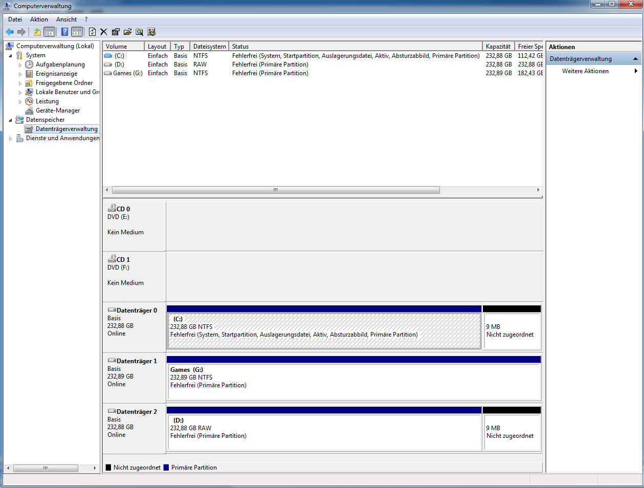Viewport: 644px width, 488px height.
Task: Click the Datenträger 1 disk icon
Action: tap(112, 361)
